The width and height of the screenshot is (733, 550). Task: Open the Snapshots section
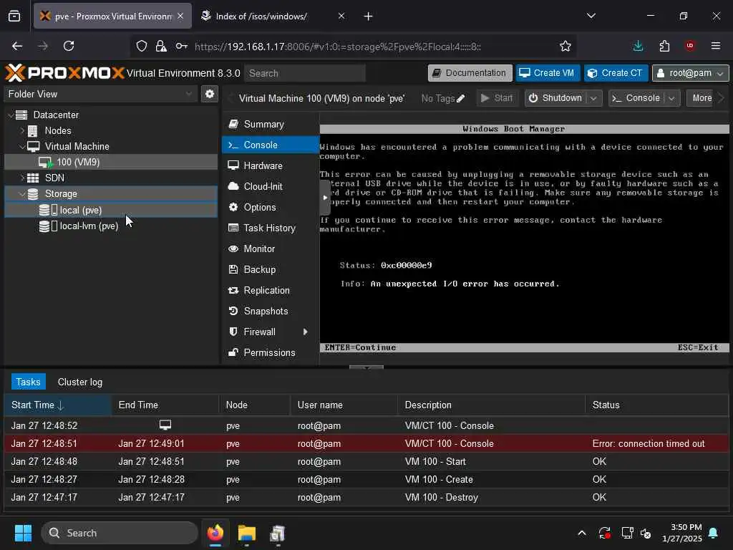click(271, 311)
